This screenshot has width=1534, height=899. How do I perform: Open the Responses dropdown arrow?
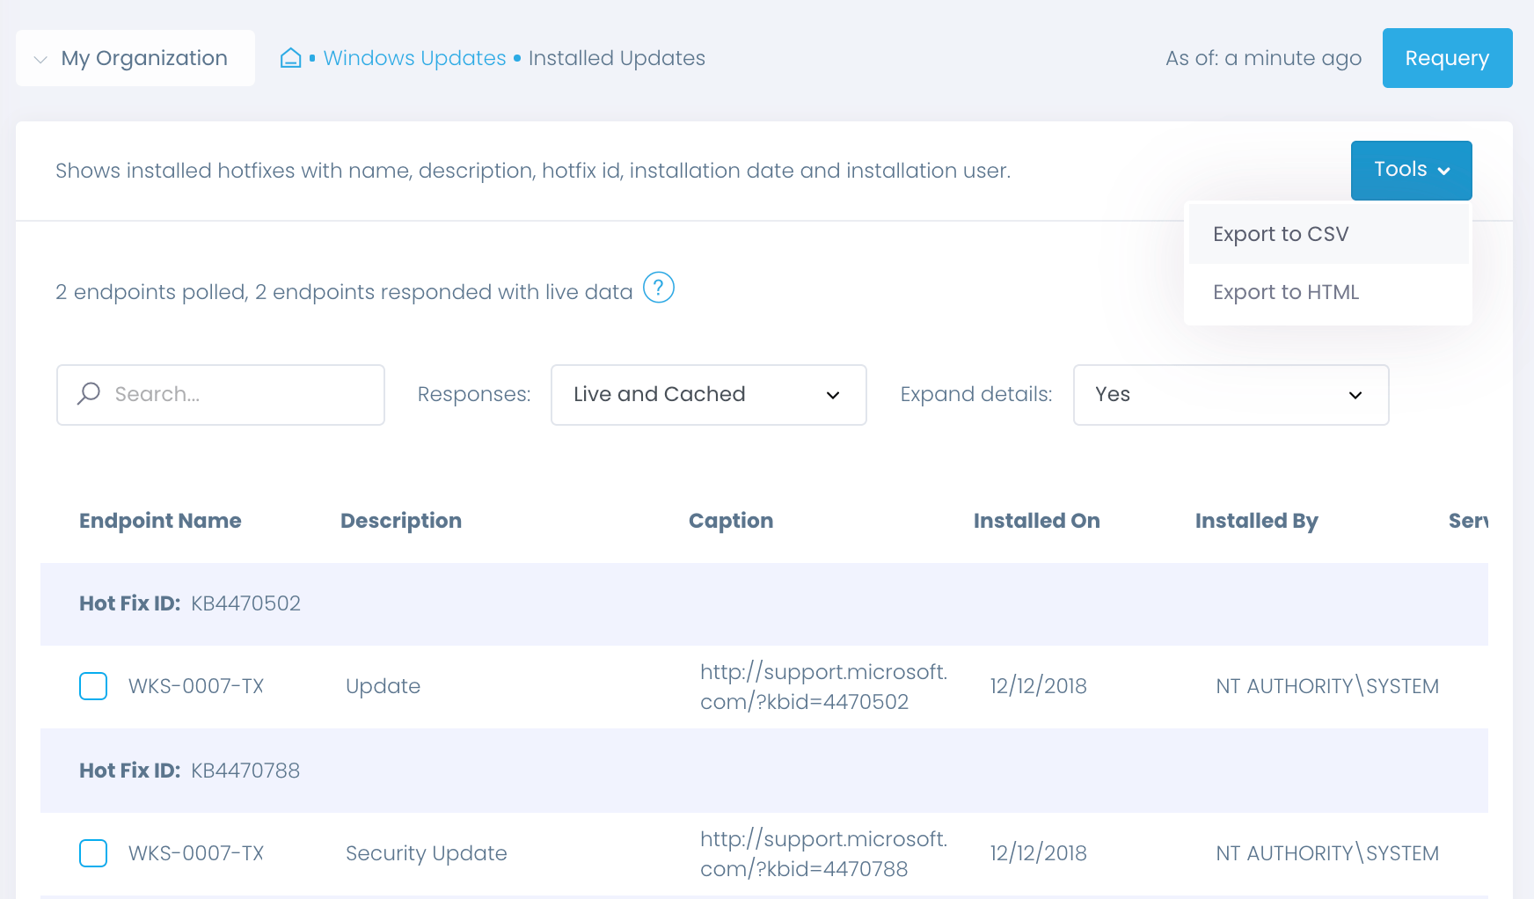pyautogui.click(x=833, y=396)
